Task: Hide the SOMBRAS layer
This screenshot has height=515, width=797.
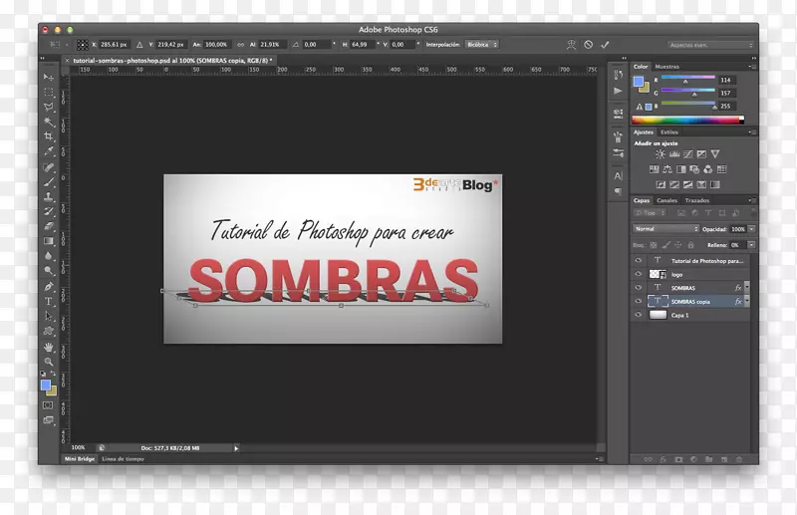Action: [x=639, y=287]
